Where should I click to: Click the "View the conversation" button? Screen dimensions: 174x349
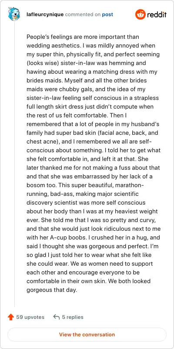pyautogui.click(x=87, y=335)
